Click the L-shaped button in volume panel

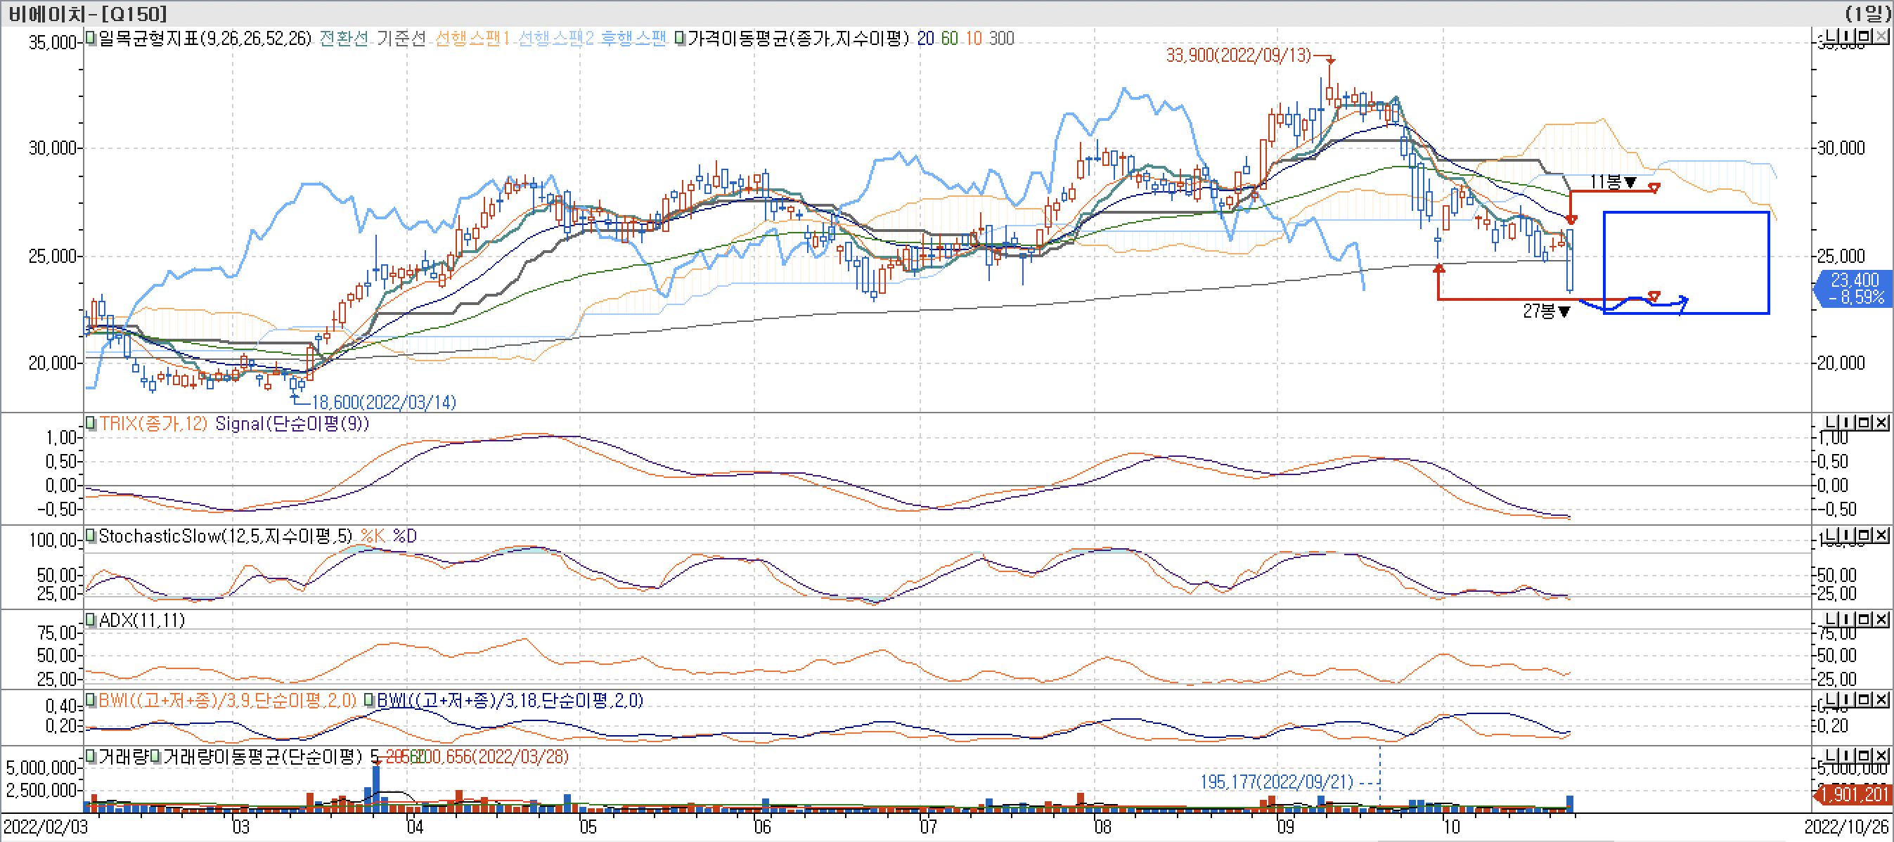point(1831,756)
